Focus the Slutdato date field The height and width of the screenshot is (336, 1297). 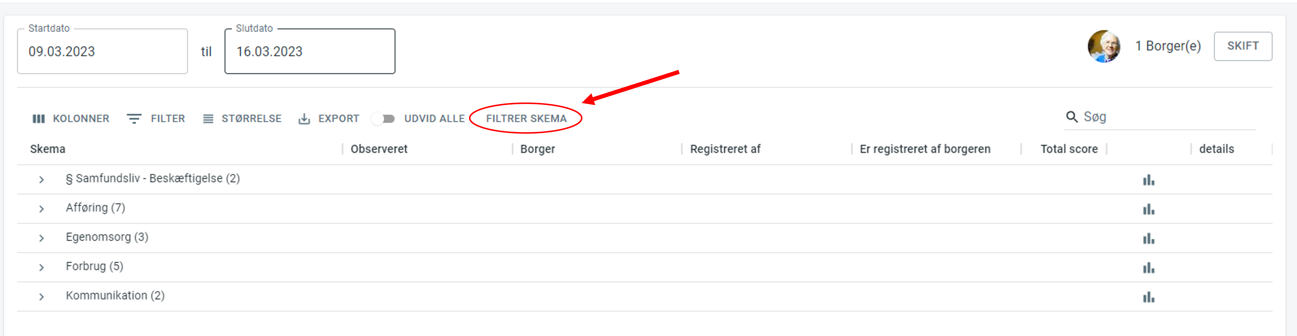[310, 51]
